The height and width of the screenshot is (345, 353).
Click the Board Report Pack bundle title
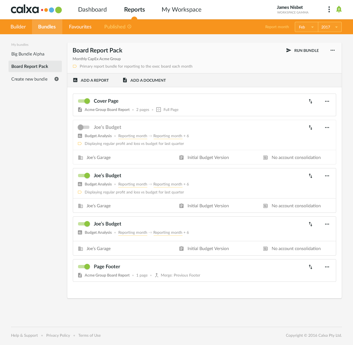pyautogui.click(x=97, y=50)
